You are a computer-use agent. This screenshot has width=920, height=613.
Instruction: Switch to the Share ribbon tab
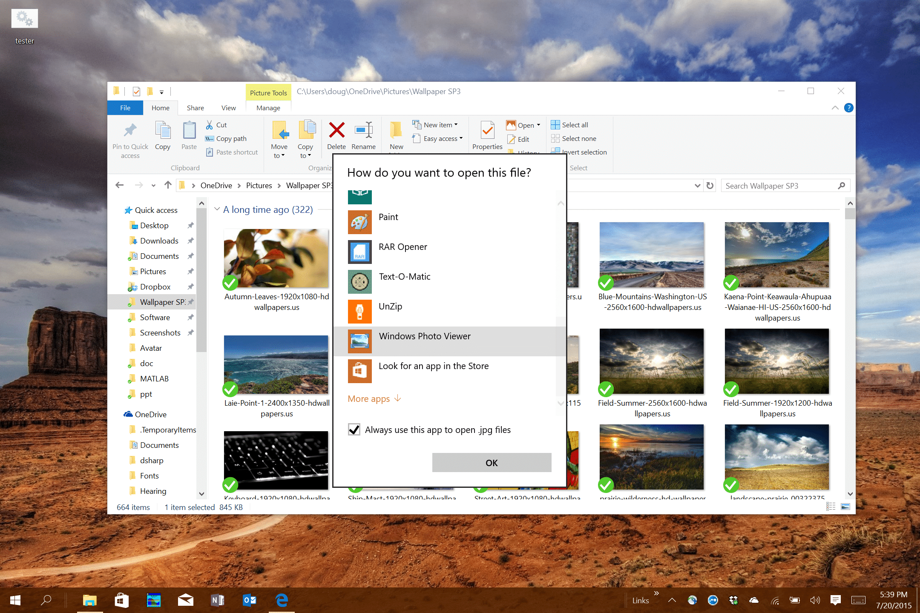click(x=195, y=108)
